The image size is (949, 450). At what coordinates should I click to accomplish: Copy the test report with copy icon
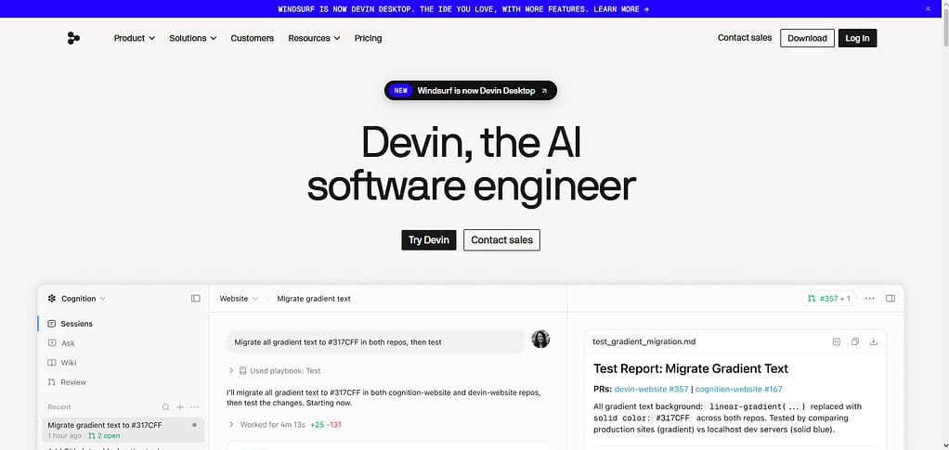point(855,341)
